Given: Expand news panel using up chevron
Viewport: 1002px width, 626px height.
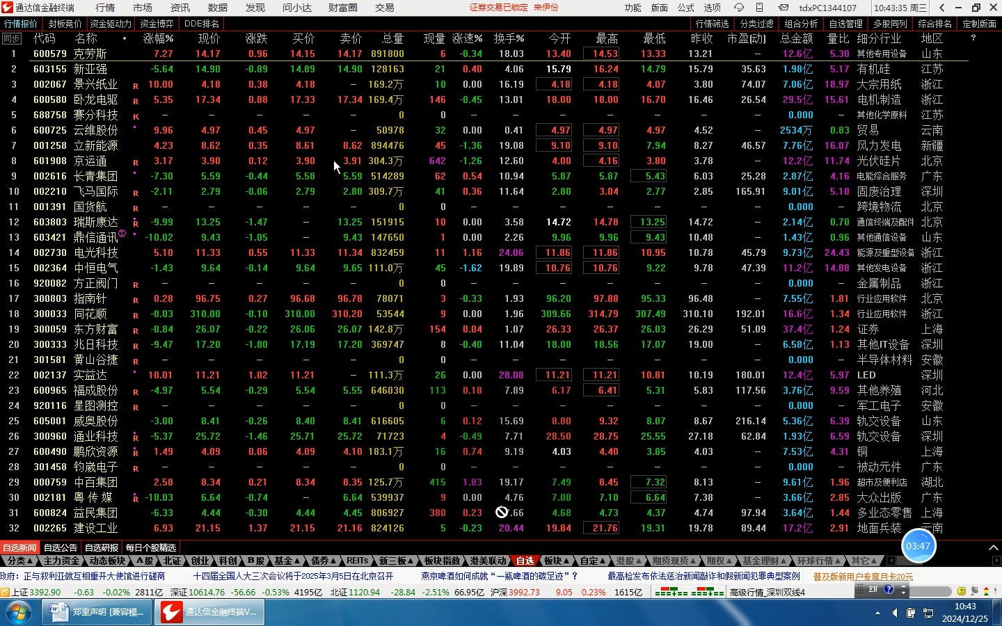Looking at the screenshot, I should coord(993,548).
